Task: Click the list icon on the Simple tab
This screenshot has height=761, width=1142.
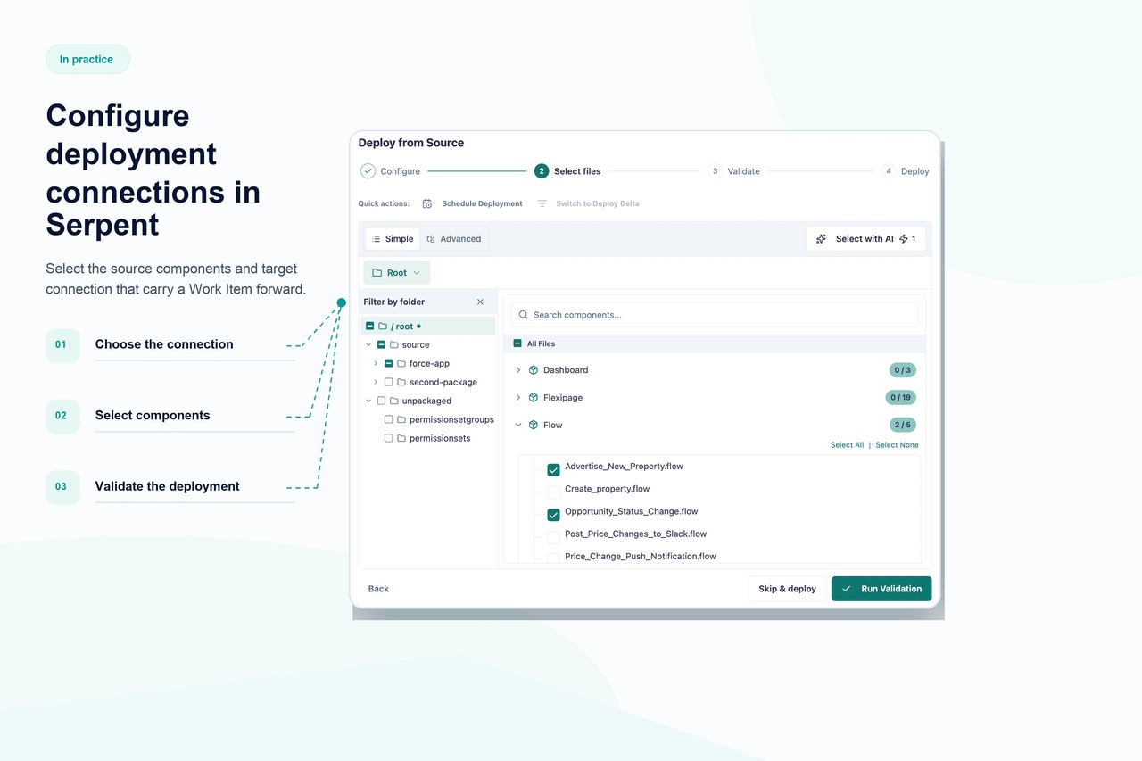Action: tap(377, 239)
